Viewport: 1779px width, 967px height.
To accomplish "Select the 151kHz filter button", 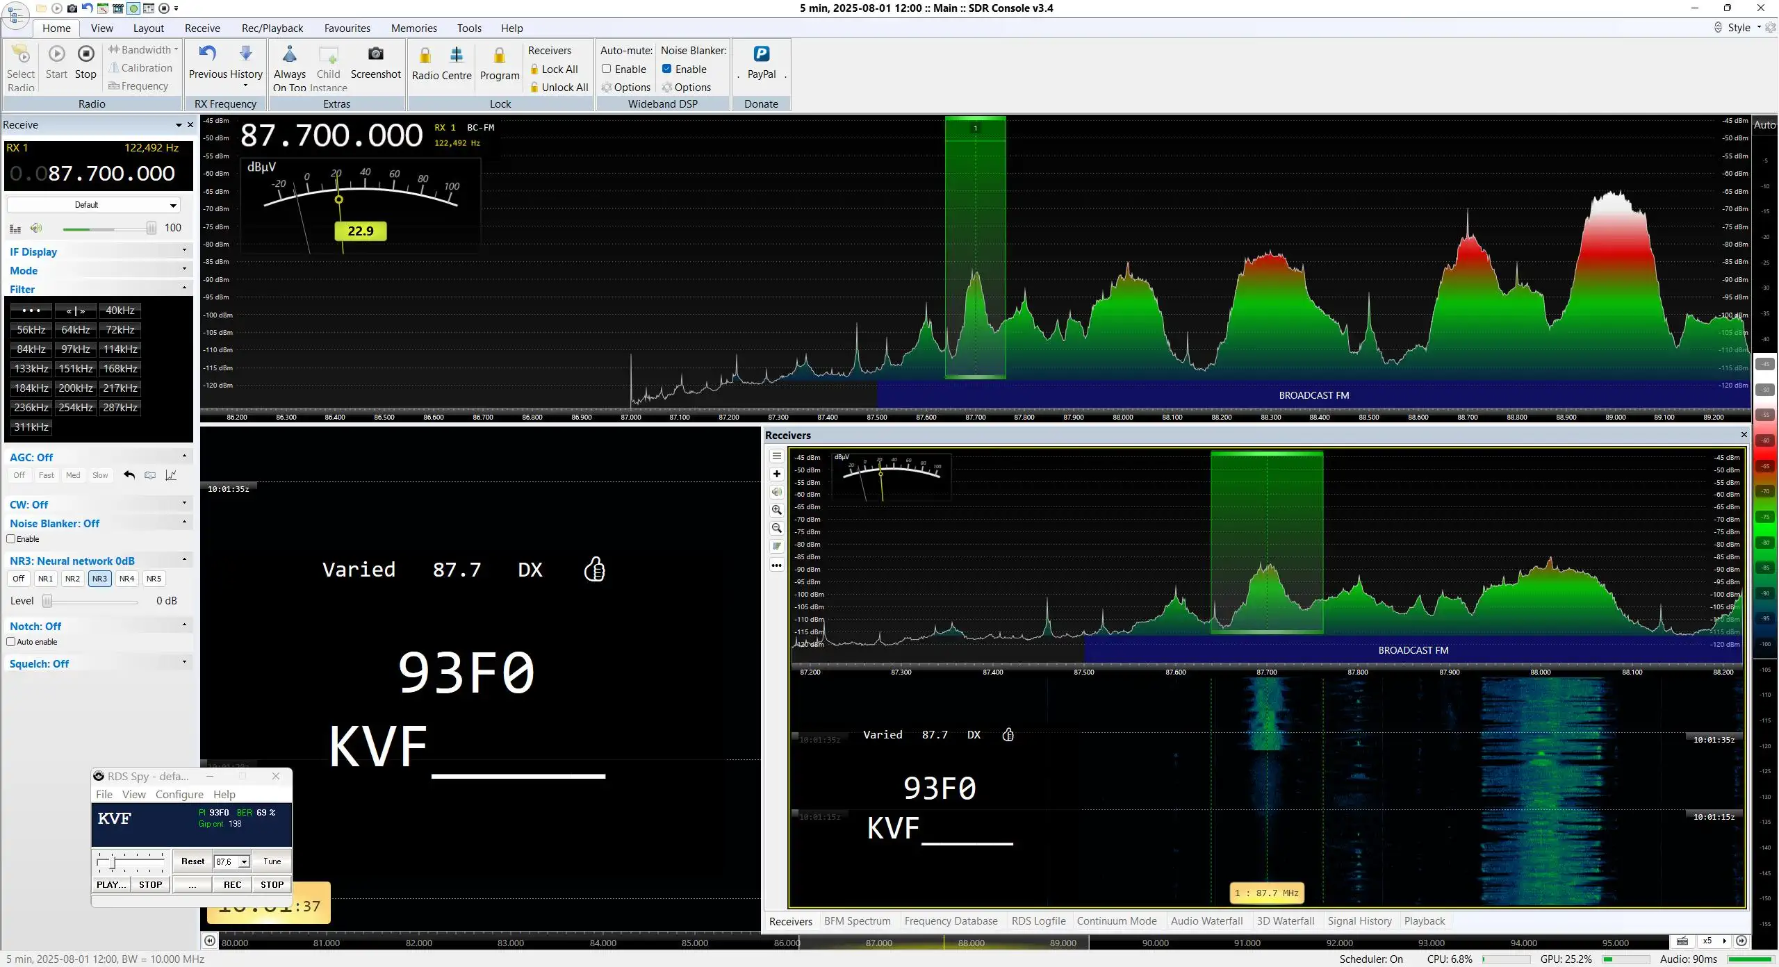I will 76,369.
